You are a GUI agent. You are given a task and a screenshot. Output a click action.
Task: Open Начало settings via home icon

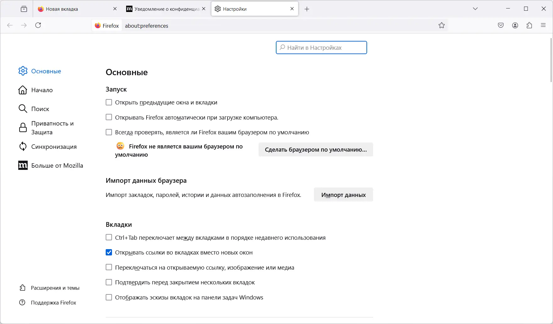22,90
